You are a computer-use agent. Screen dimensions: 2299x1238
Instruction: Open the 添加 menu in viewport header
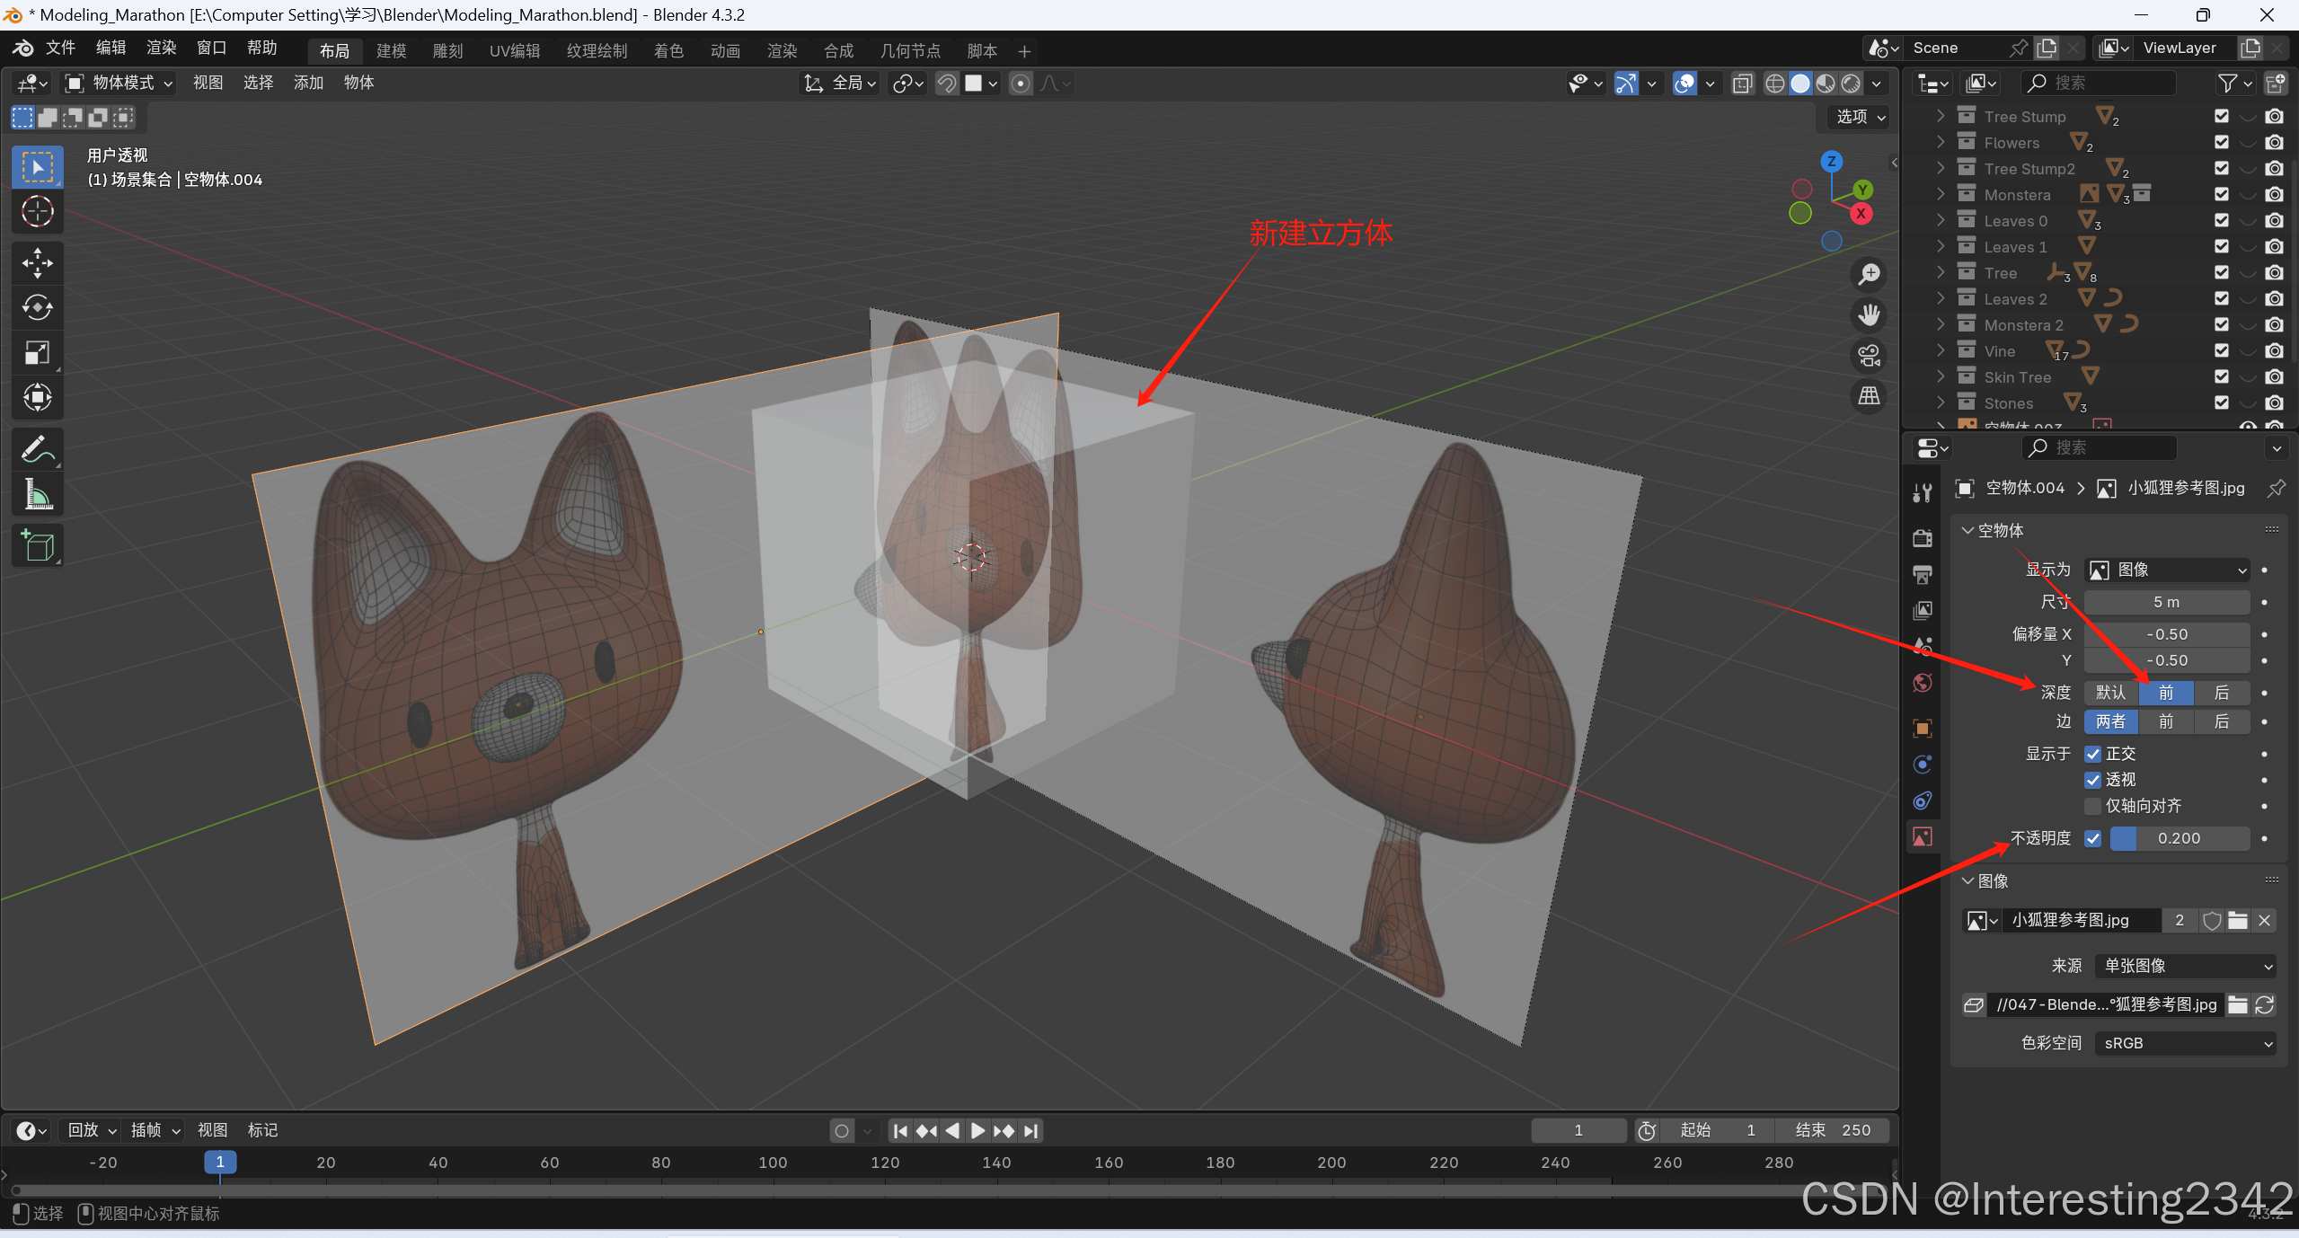point(308,83)
